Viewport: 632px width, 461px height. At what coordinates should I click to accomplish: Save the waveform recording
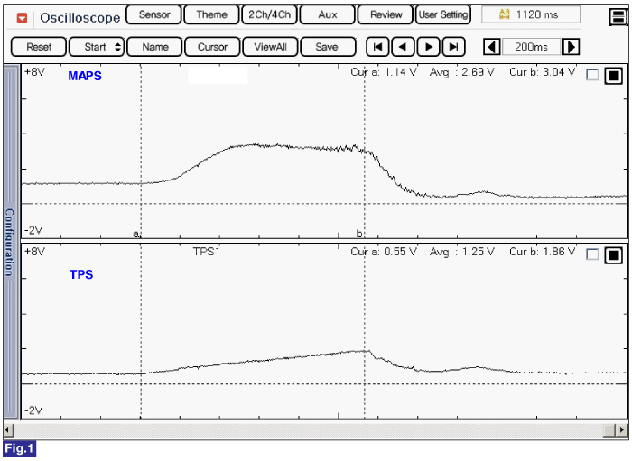pos(328,47)
